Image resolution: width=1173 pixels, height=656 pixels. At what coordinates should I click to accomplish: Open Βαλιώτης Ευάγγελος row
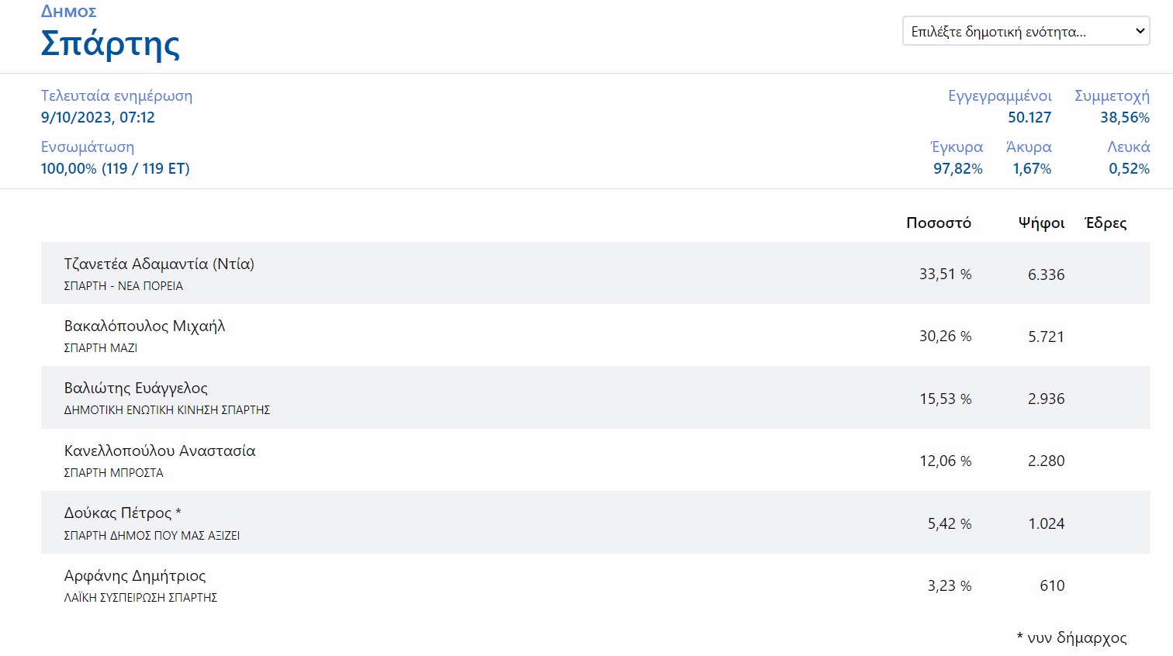point(595,398)
